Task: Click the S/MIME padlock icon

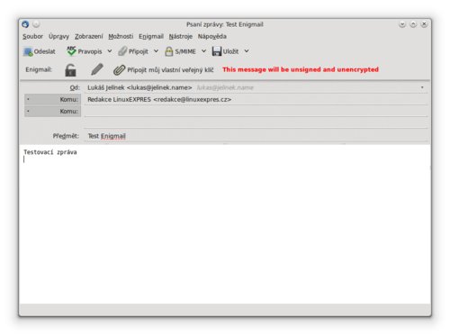Action: [169, 51]
